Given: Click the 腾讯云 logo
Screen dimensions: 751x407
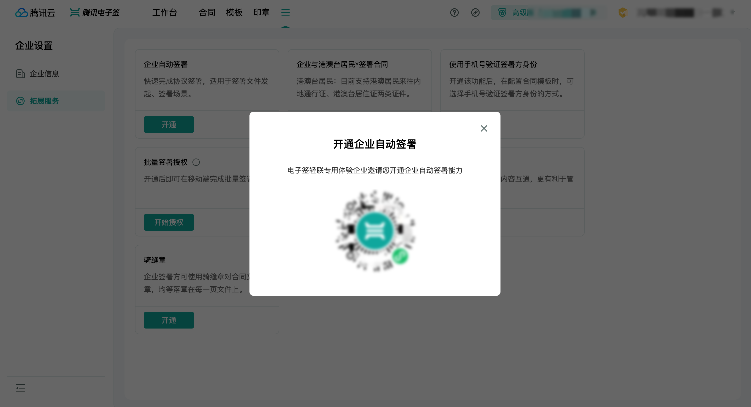Looking at the screenshot, I should (x=35, y=13).
